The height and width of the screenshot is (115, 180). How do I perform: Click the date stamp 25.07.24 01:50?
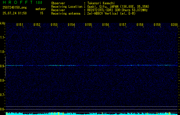click(x=15, y=13)
